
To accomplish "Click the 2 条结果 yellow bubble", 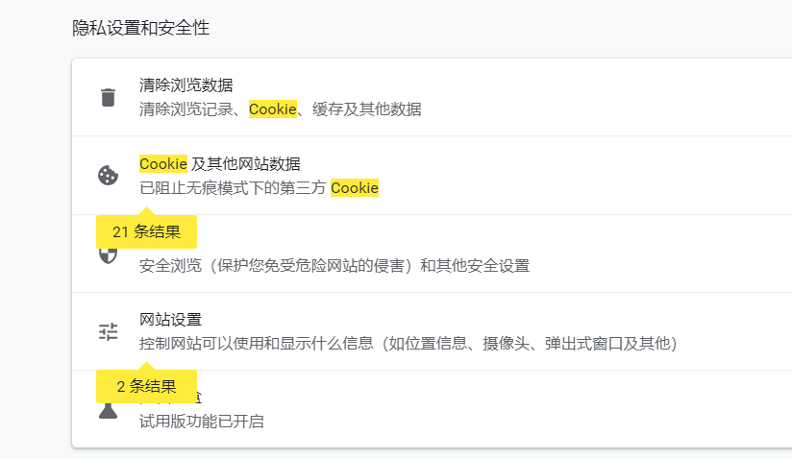I will (146, 387).
